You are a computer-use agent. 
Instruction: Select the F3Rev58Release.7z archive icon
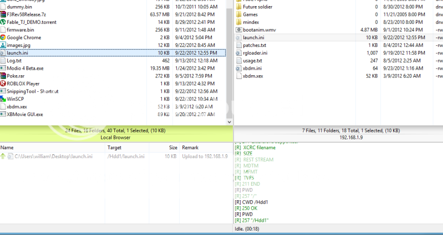click(x=3, y=14)
